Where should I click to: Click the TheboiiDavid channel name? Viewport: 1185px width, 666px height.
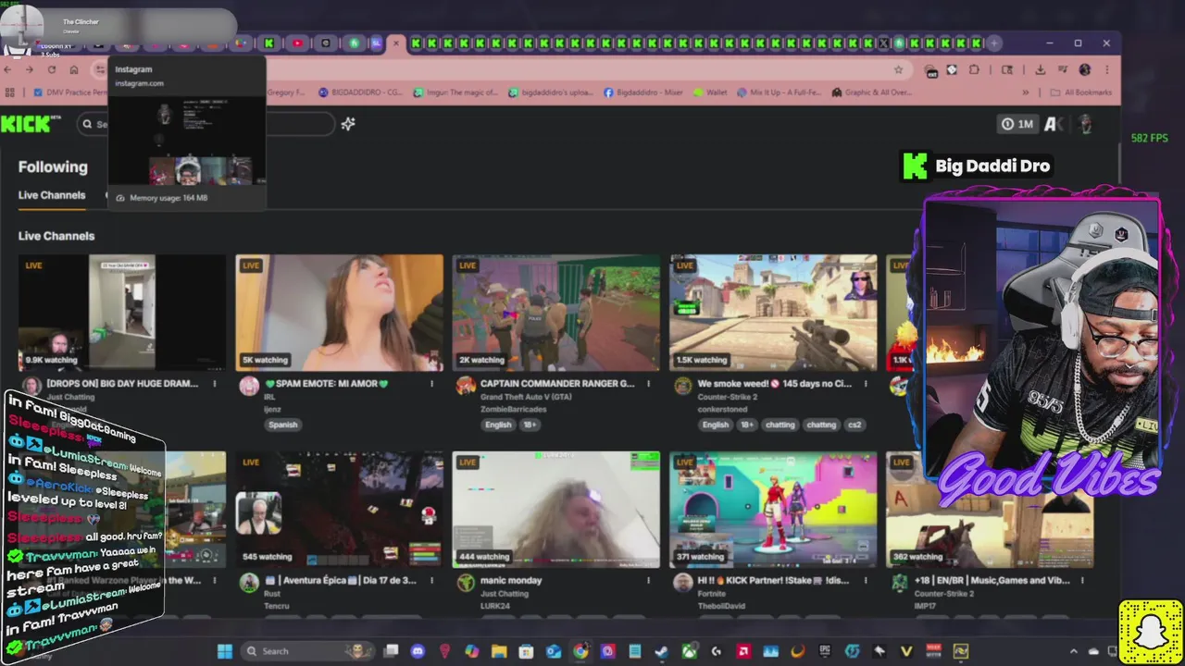(x=722, y=606)
